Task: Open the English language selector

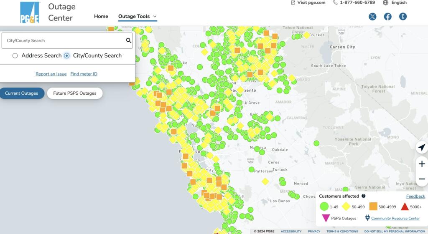Action: 399,3
